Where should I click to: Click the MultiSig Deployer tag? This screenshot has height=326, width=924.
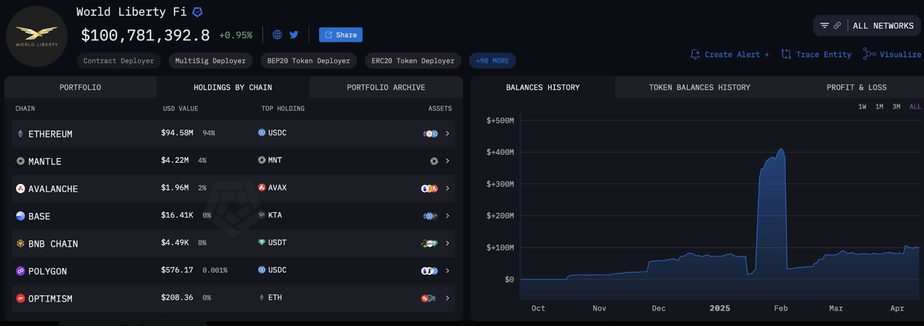coord(210,60)
